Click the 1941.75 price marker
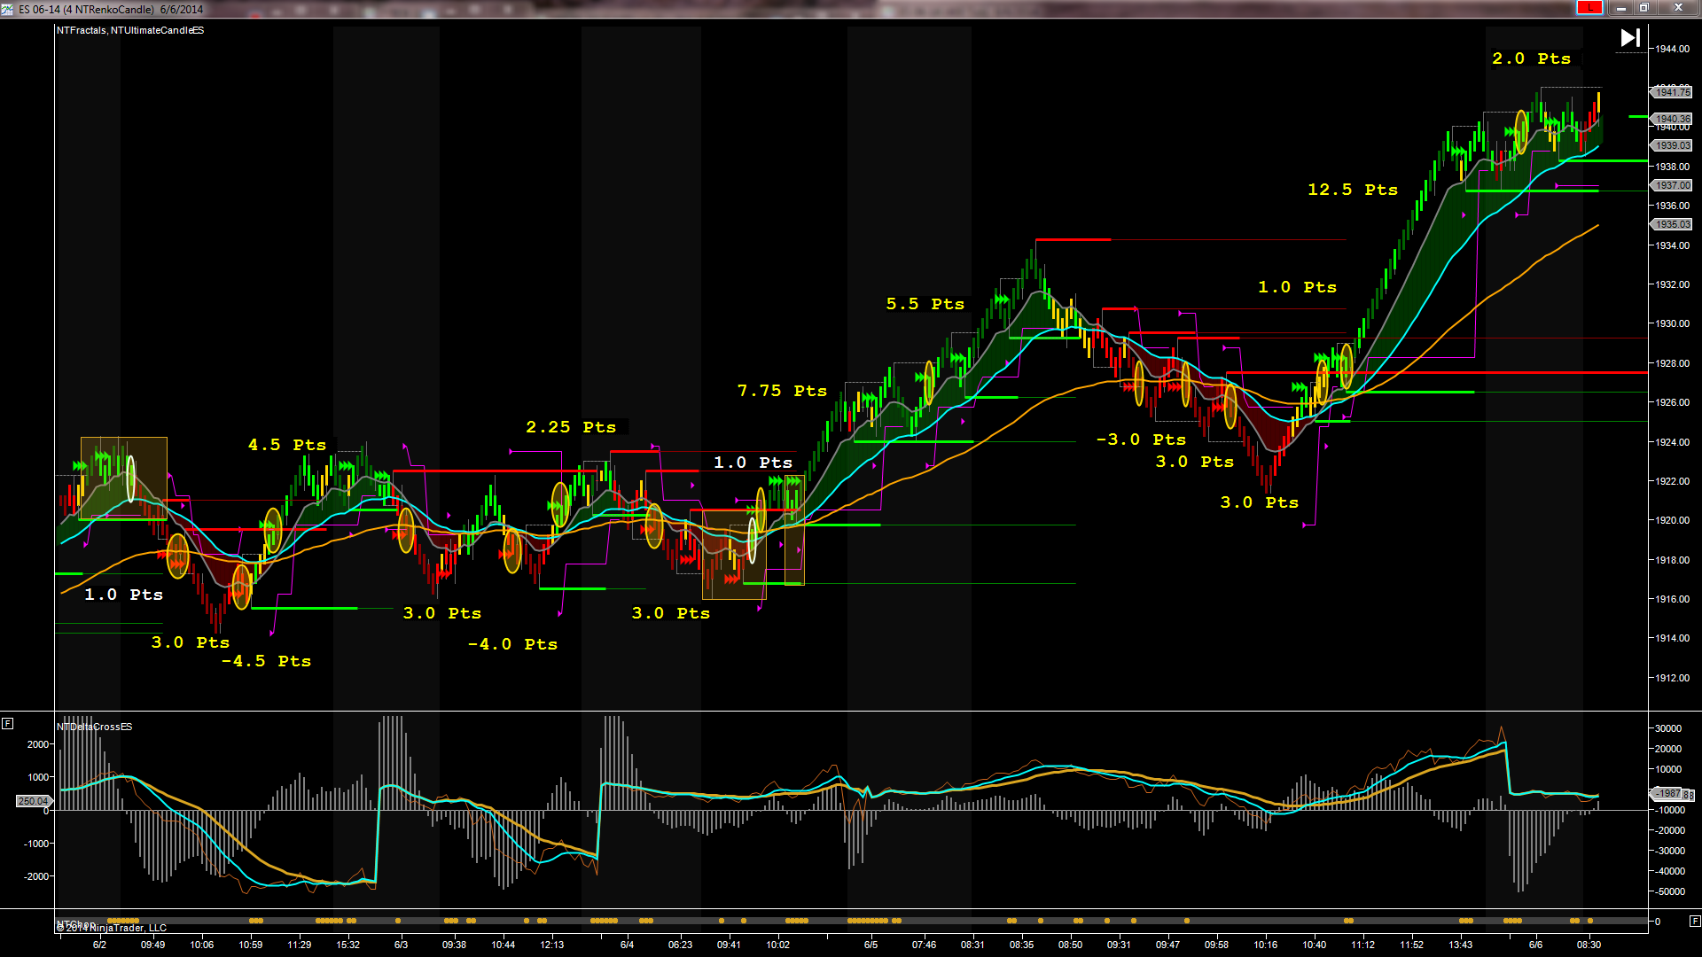1702x957 pixels. click(x=1672, y=92)
